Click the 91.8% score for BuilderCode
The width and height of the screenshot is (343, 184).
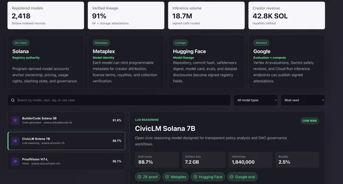point(117,120)
